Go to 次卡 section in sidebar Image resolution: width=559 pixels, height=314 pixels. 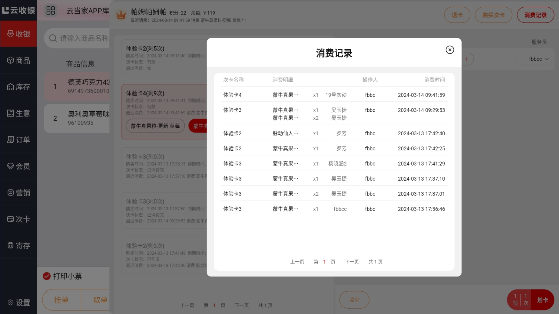[x=19, y=219]
